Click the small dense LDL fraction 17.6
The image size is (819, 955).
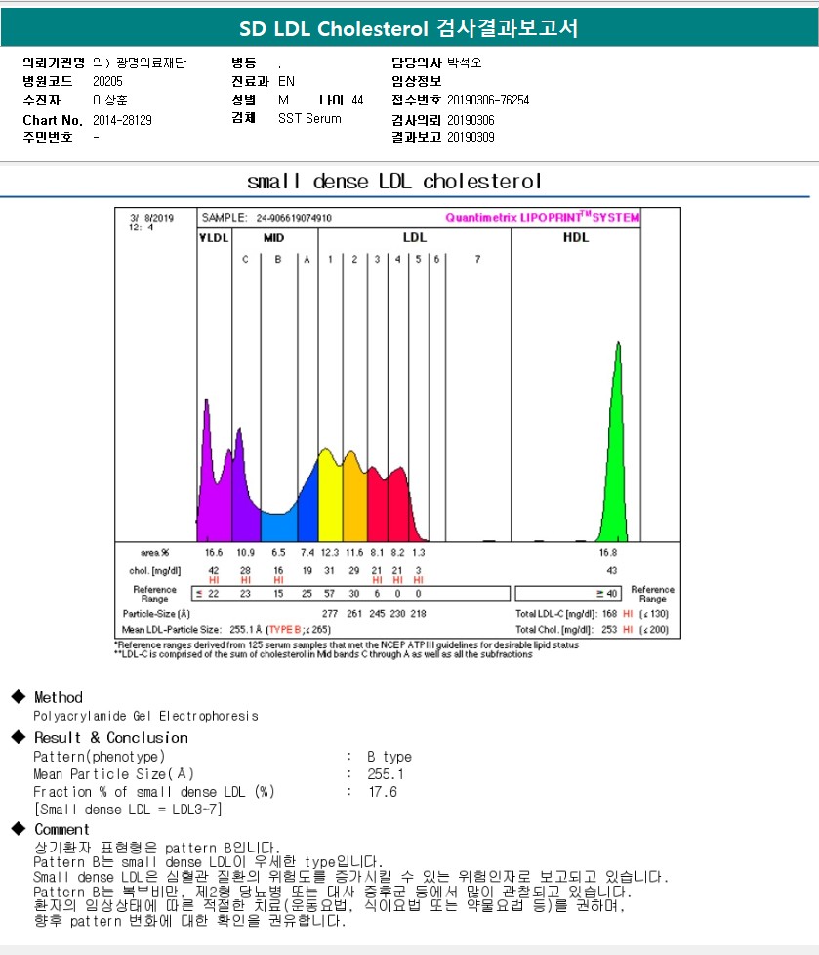point(383,792)
